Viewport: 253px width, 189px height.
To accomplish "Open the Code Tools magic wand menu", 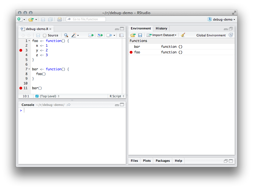I will [x=75, y=35].
